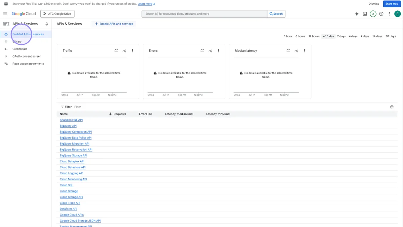Click the Library sidebar grid icon
This screenshot has height=227, width=403.
tap(6, 42)
